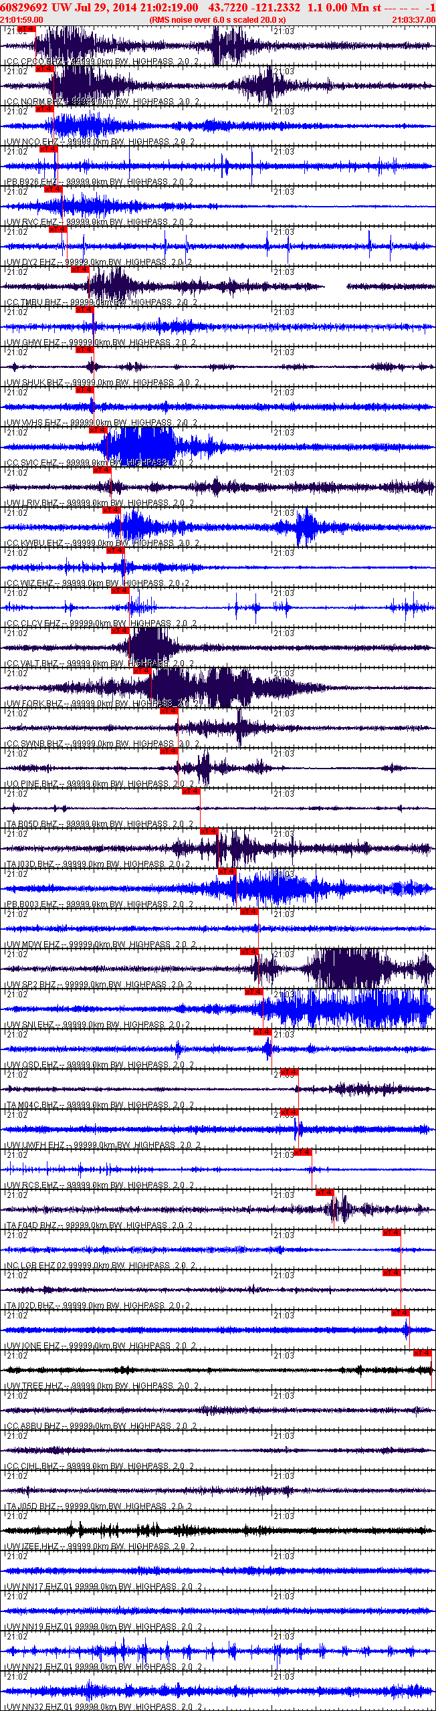This screenshot has width=436, height=1711.
Task: Click the red pick flag on the UW.DY2.EHZ trace
Action: pos(58,229)
